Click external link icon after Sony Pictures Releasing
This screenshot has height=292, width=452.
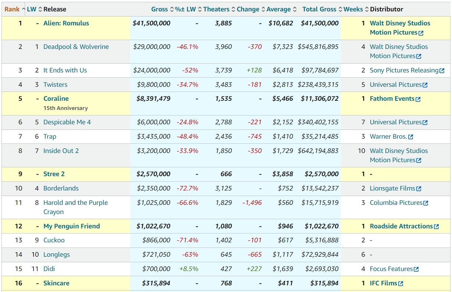coord(442,71)
